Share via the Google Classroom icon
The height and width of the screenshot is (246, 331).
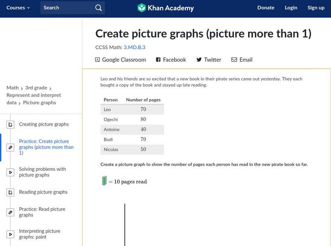tap(98, 60)
